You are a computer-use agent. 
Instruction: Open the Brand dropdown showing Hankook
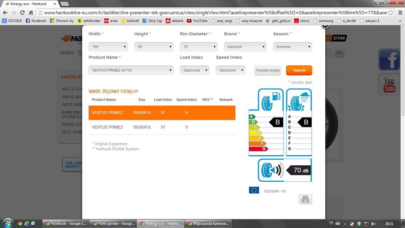coord(245,47)
